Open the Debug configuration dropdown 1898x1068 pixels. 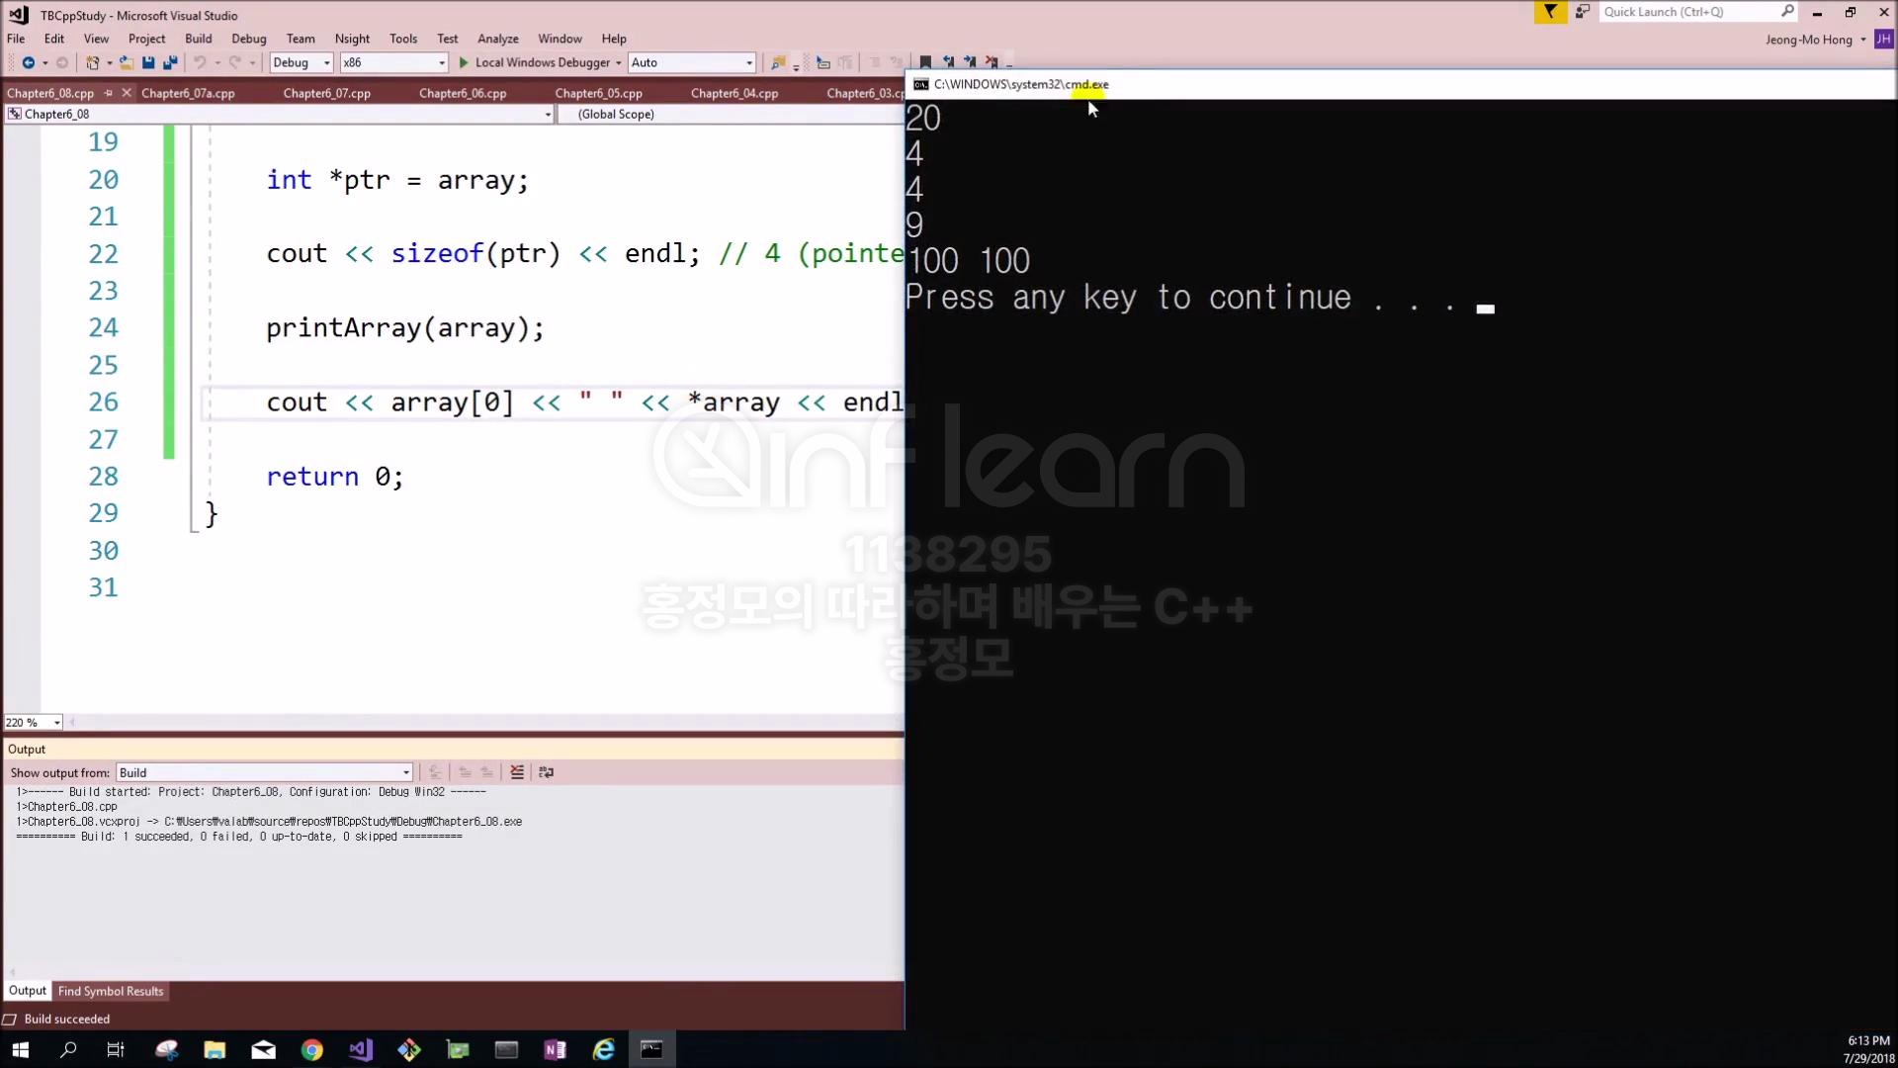pyautogui.click(x=326, y=62)
